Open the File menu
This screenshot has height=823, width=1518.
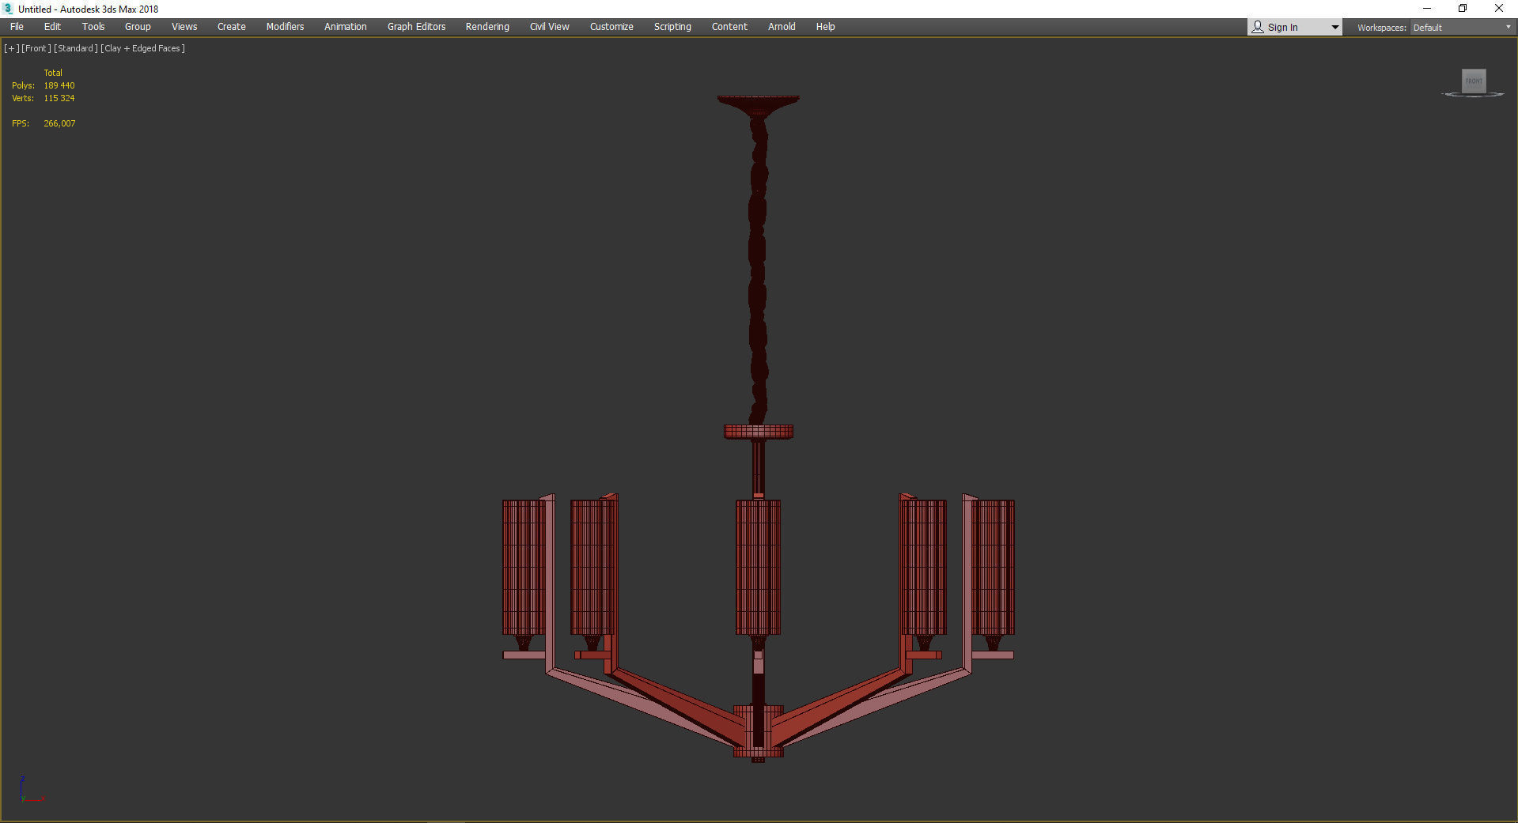pos(17,27)
